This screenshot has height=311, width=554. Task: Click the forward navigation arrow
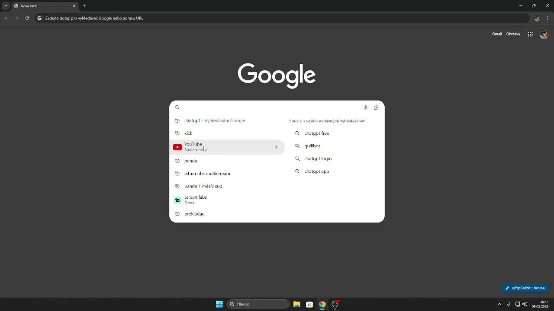pos(16,18)
